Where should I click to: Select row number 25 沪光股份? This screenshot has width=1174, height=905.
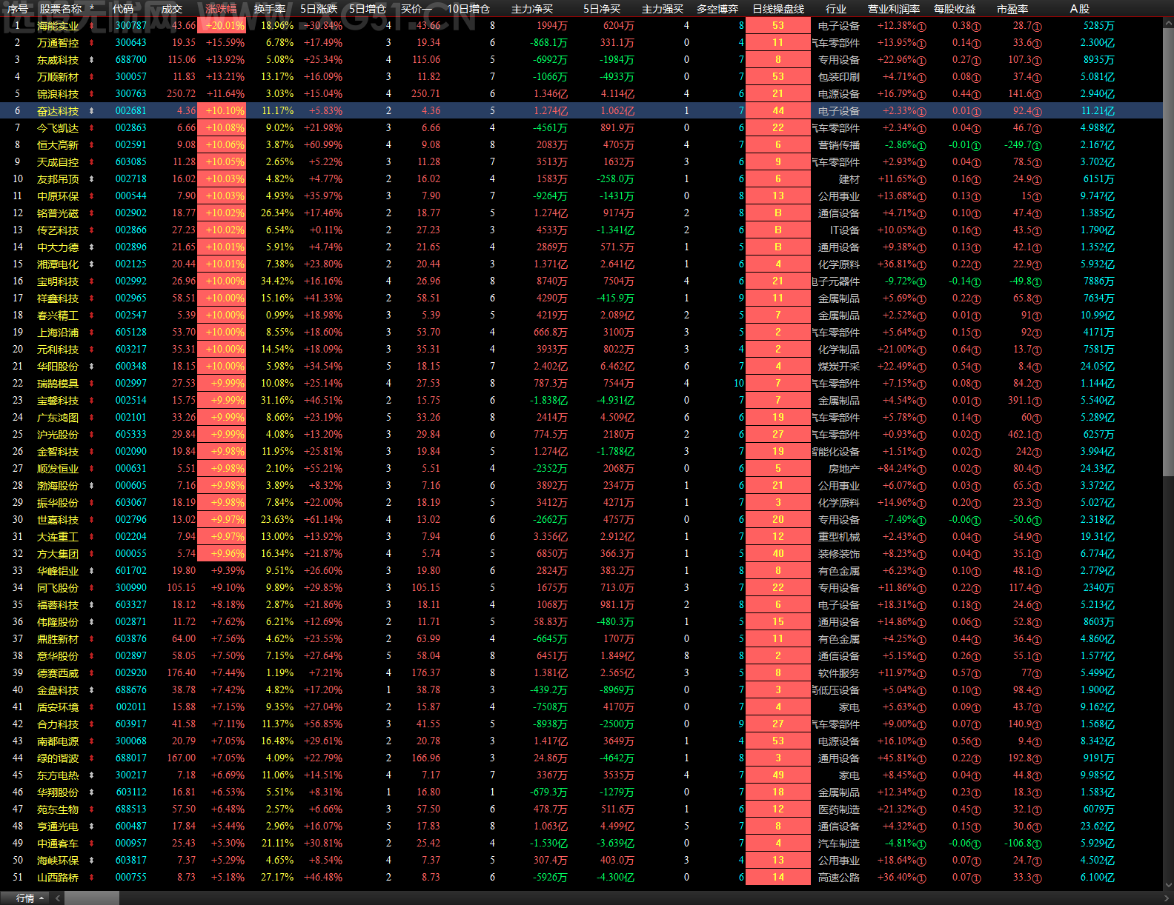[18, 435]
